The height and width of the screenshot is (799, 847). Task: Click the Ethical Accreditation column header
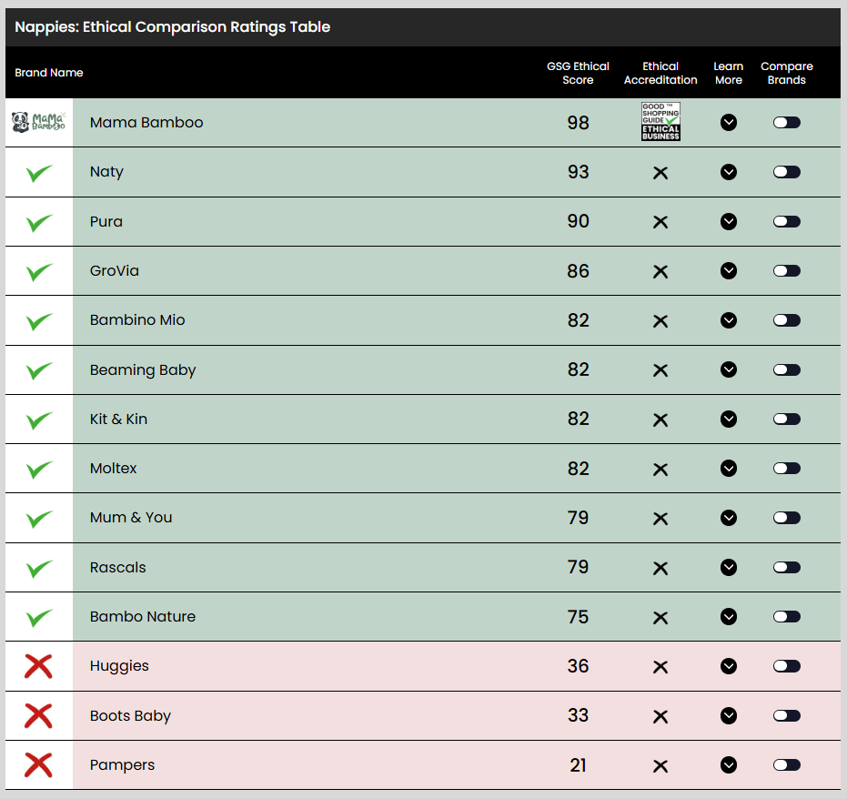(660, 73)
